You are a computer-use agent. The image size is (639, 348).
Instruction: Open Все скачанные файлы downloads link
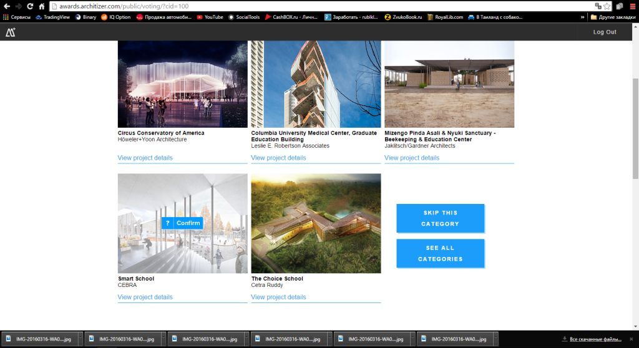(x=595, y=339)
